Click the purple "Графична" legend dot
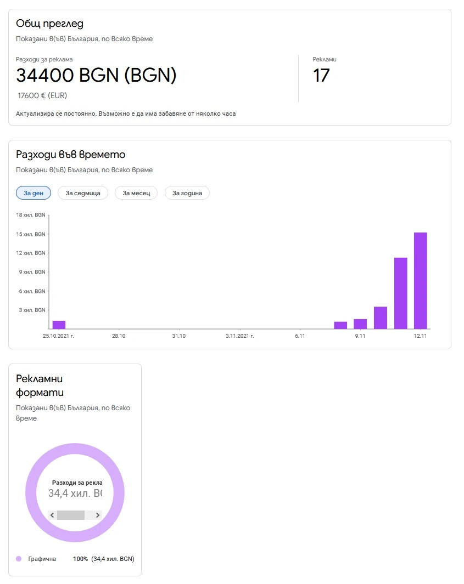The height and width of the screenshot is (584, 464). pos(19,559)
